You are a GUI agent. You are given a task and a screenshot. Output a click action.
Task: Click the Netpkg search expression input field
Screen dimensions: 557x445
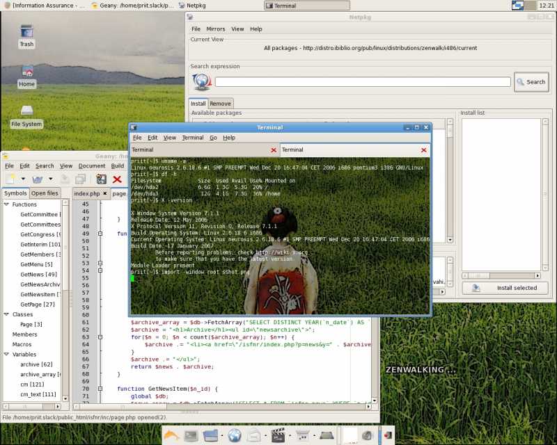pyautogui.click(x=363, y=82)
